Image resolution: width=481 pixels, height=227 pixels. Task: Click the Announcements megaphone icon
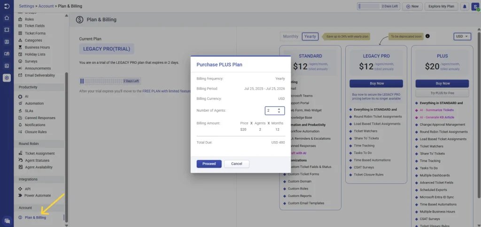coord(20,68)
